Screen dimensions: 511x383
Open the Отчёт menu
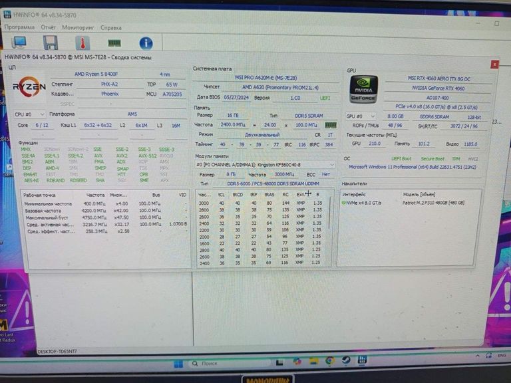pos(48,28)
